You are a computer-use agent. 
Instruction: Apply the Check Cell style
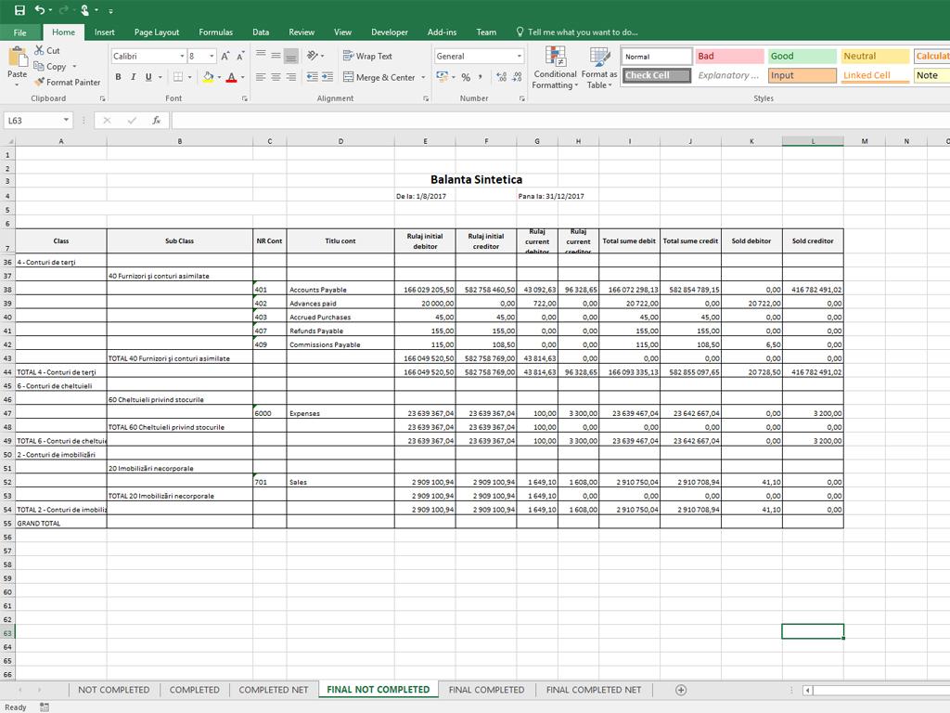coord(657,75)
